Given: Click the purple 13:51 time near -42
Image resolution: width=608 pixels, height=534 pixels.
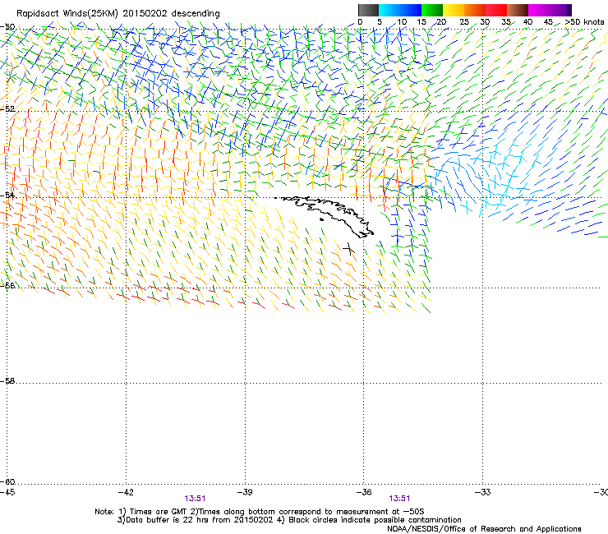Looking at the screenshot, I should [195, 499].
